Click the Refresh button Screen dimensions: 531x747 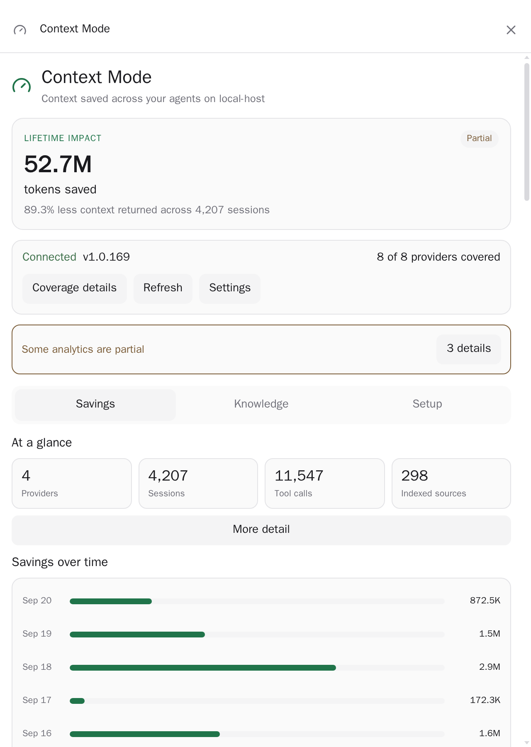pos(163,288)
